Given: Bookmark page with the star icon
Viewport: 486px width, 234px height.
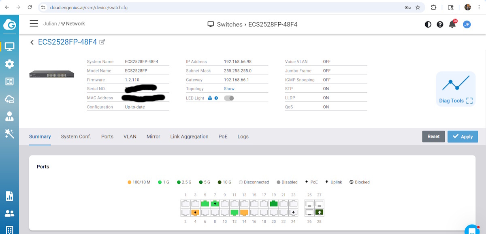Looking at the screenshot, I should [418, 7].
